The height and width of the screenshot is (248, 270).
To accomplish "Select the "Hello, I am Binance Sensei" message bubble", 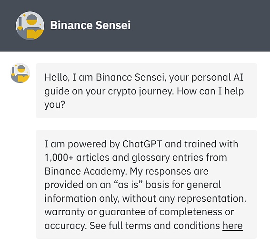I will 146,91.
